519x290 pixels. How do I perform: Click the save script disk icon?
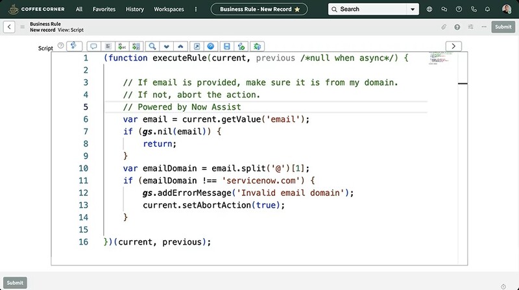click(226, 46)
